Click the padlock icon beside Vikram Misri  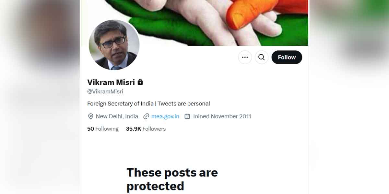coord(140,82)
